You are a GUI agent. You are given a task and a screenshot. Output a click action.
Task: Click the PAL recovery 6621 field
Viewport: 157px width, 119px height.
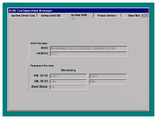[x=108, y=76]
